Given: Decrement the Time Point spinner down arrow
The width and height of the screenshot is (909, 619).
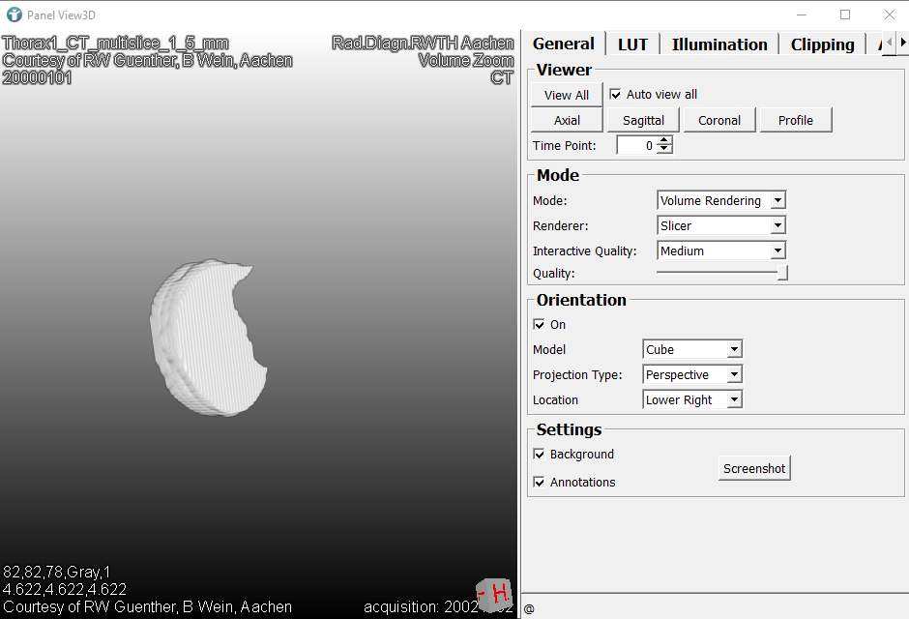Looking at the screenshot, I should point(664,150).
